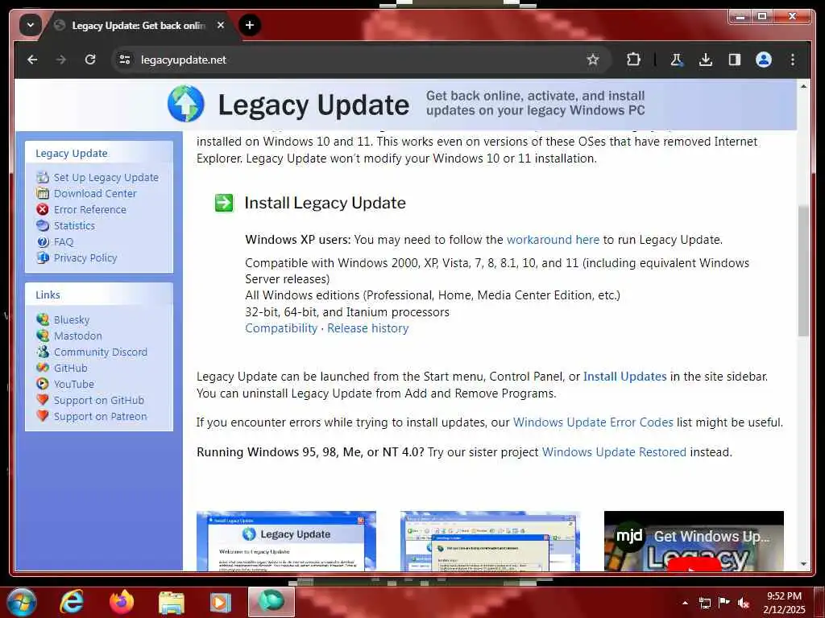Open the tab search dropdown chevron
This screenshot has height=618, width=825.
[x=31, y=25]
